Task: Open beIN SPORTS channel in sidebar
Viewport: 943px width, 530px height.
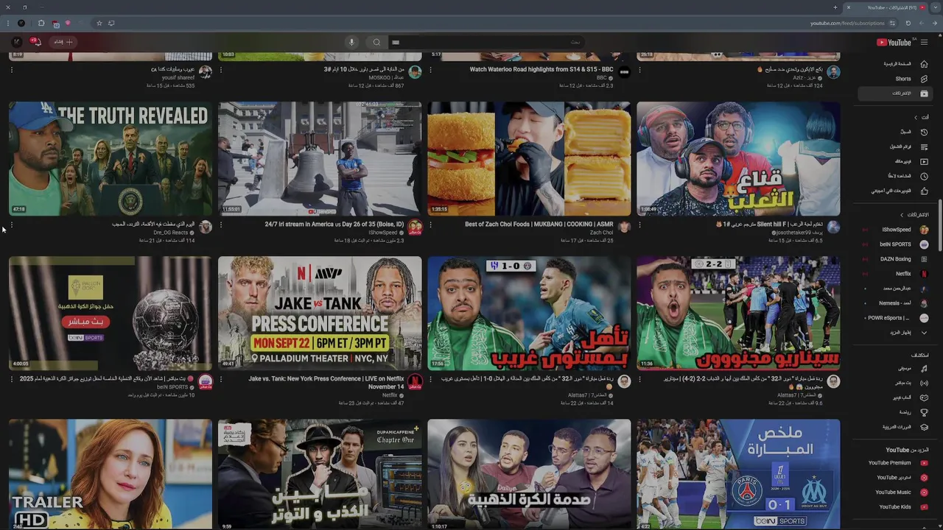Action: point(896,244)
